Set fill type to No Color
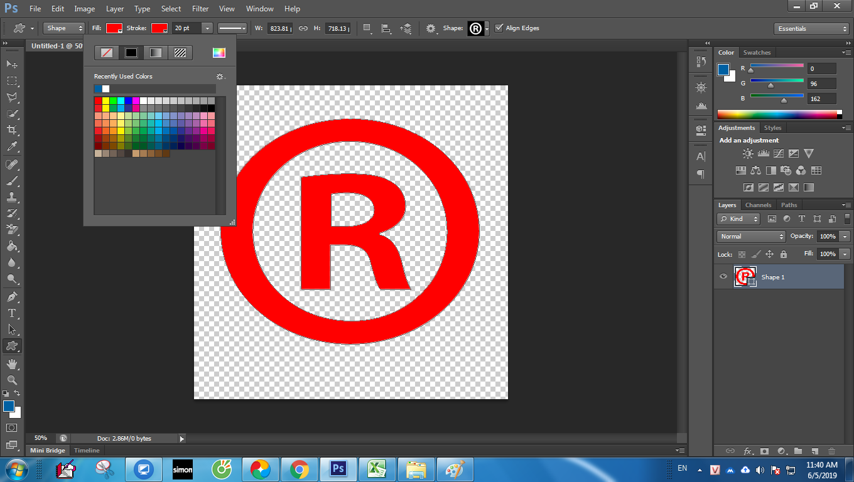Screen dimensions: 854x482 click(107, 53)
